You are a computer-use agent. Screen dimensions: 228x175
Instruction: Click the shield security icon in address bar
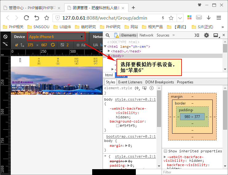(x=58, y=18)
